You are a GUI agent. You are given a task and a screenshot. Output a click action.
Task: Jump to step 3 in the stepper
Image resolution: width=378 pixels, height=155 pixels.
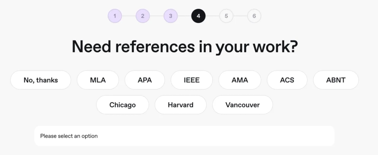tap(170, 16)
